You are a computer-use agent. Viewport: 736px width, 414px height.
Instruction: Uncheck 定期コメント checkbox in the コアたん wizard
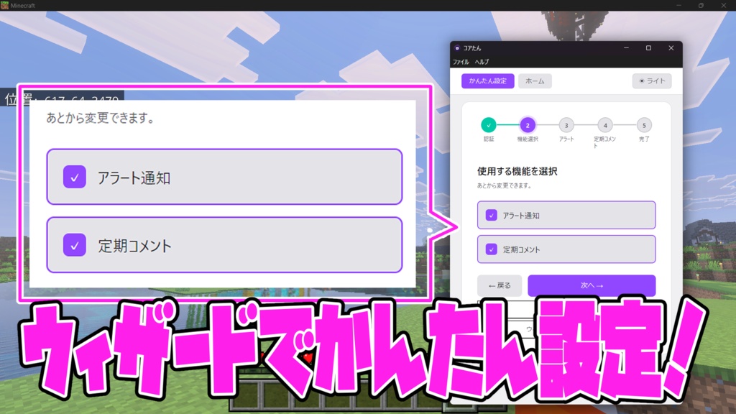(x=492, y=249)
